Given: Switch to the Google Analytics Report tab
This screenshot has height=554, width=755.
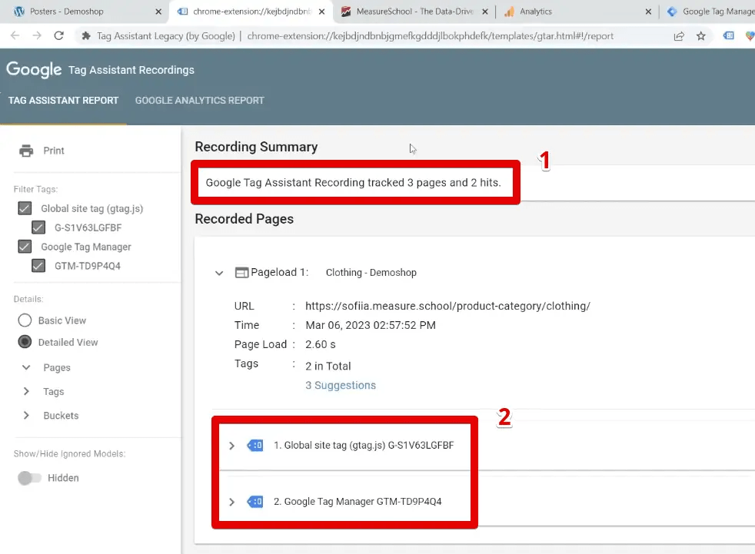Looking at the screenshot, I should coord(198,100).
